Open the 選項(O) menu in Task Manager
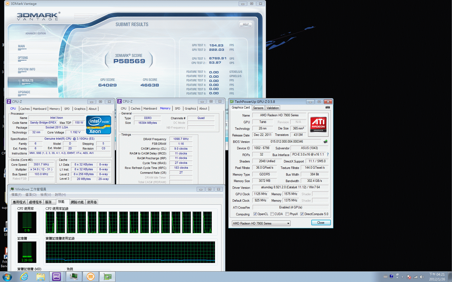Screen dimensions: 452x282 click(x=31, y=195)
